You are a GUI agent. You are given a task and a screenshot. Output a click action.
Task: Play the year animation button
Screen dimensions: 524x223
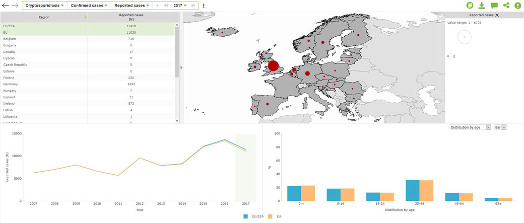pyautogui.click(x=157, y=6)
